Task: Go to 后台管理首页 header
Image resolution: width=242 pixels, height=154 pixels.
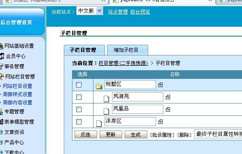Action: point(16,23)
